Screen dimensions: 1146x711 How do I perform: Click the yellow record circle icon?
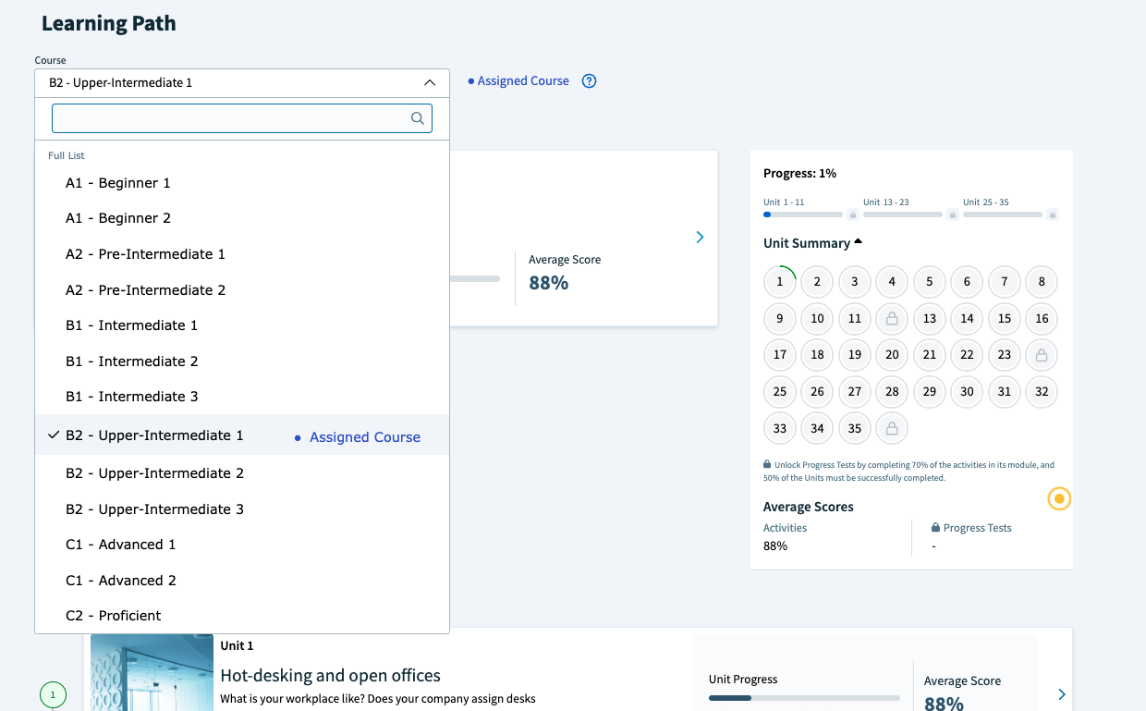(1059, 499)
